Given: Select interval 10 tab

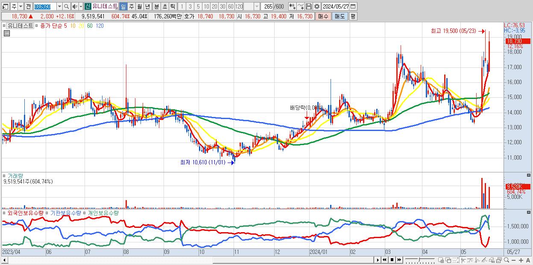Looking at the screenshot, I should [206, 6].
